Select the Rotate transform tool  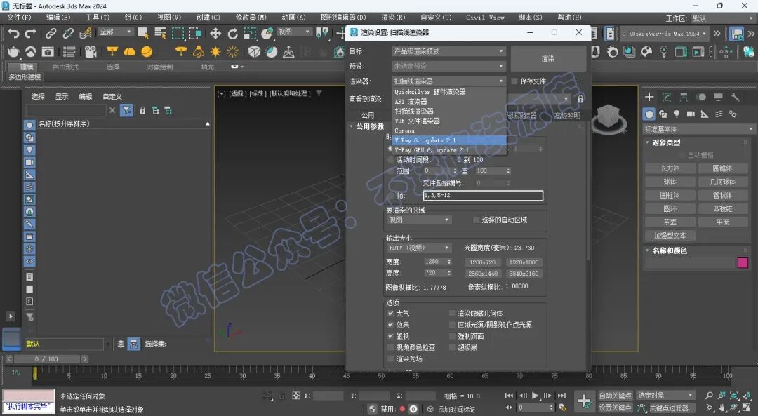[x=233, y=34]
